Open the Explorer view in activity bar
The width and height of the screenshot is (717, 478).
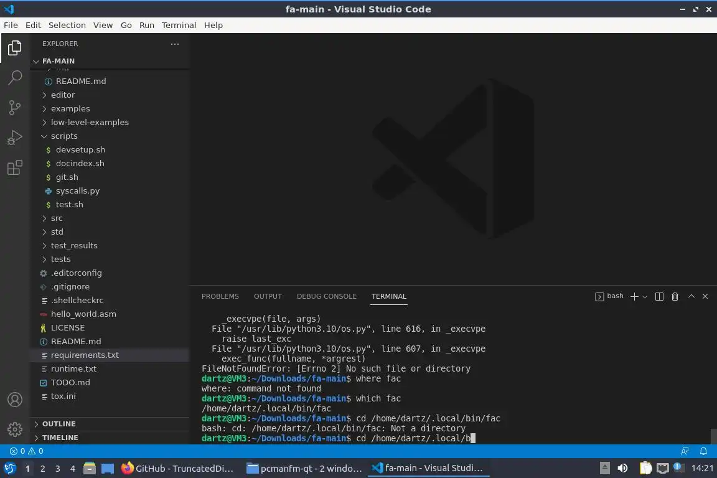click(15, 47)
